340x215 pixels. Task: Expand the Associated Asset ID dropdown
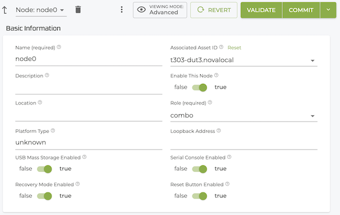[312, 60]
